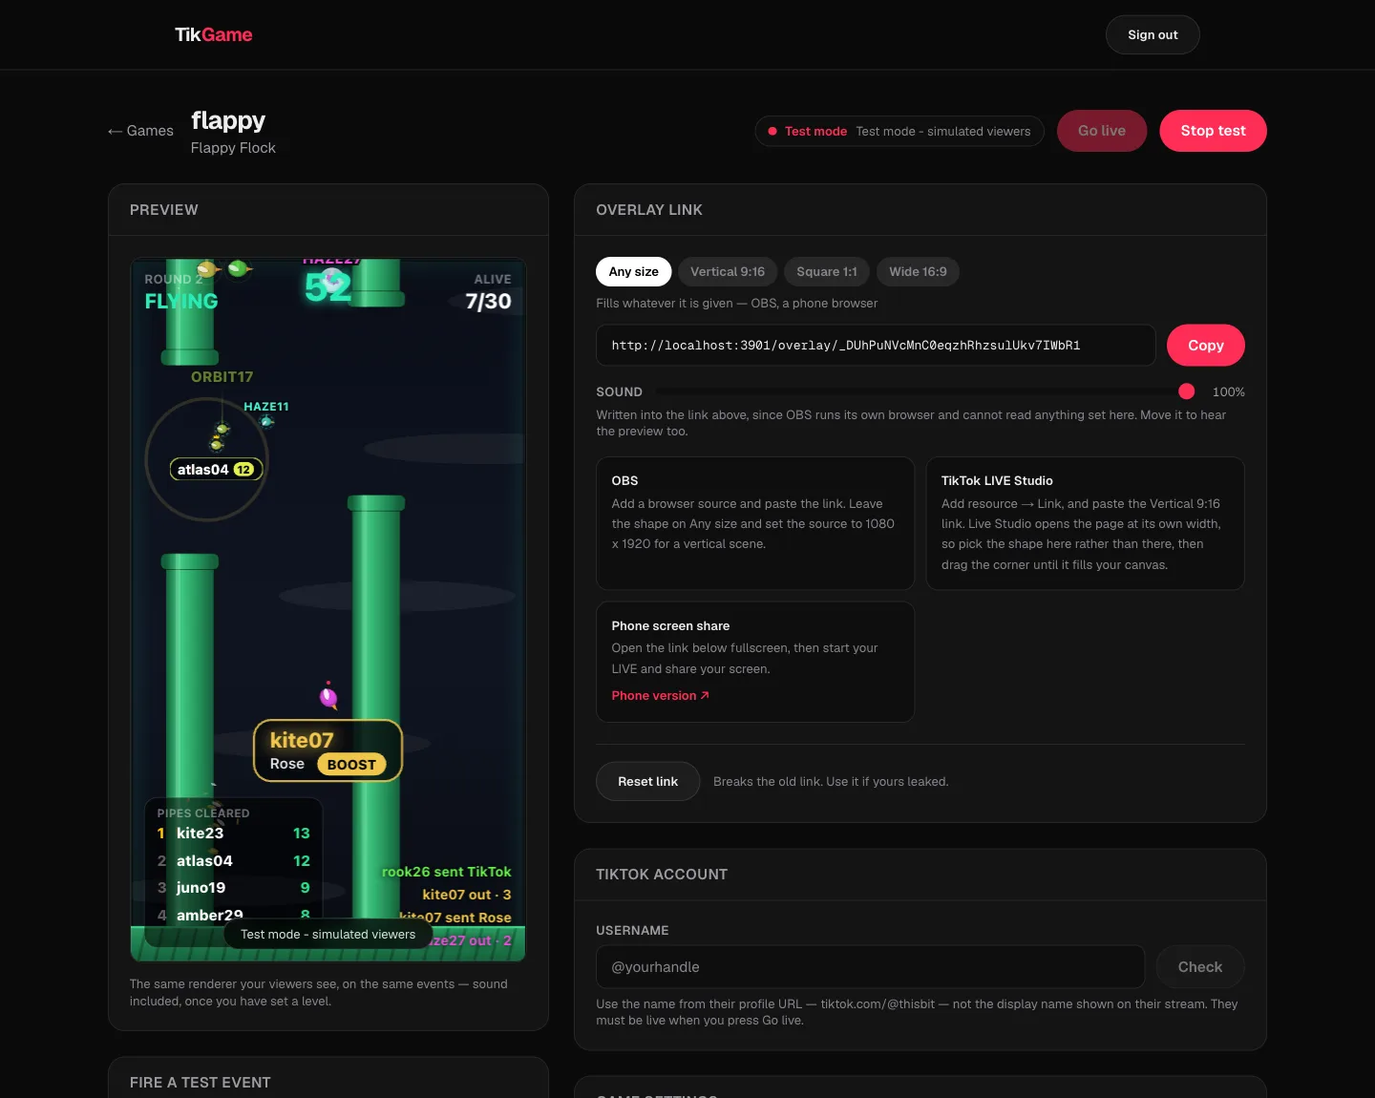Image resolution: width=1375 pixels, height=1098 pixels.
Task: Click the overlay URL field
Action: point(876,345)
